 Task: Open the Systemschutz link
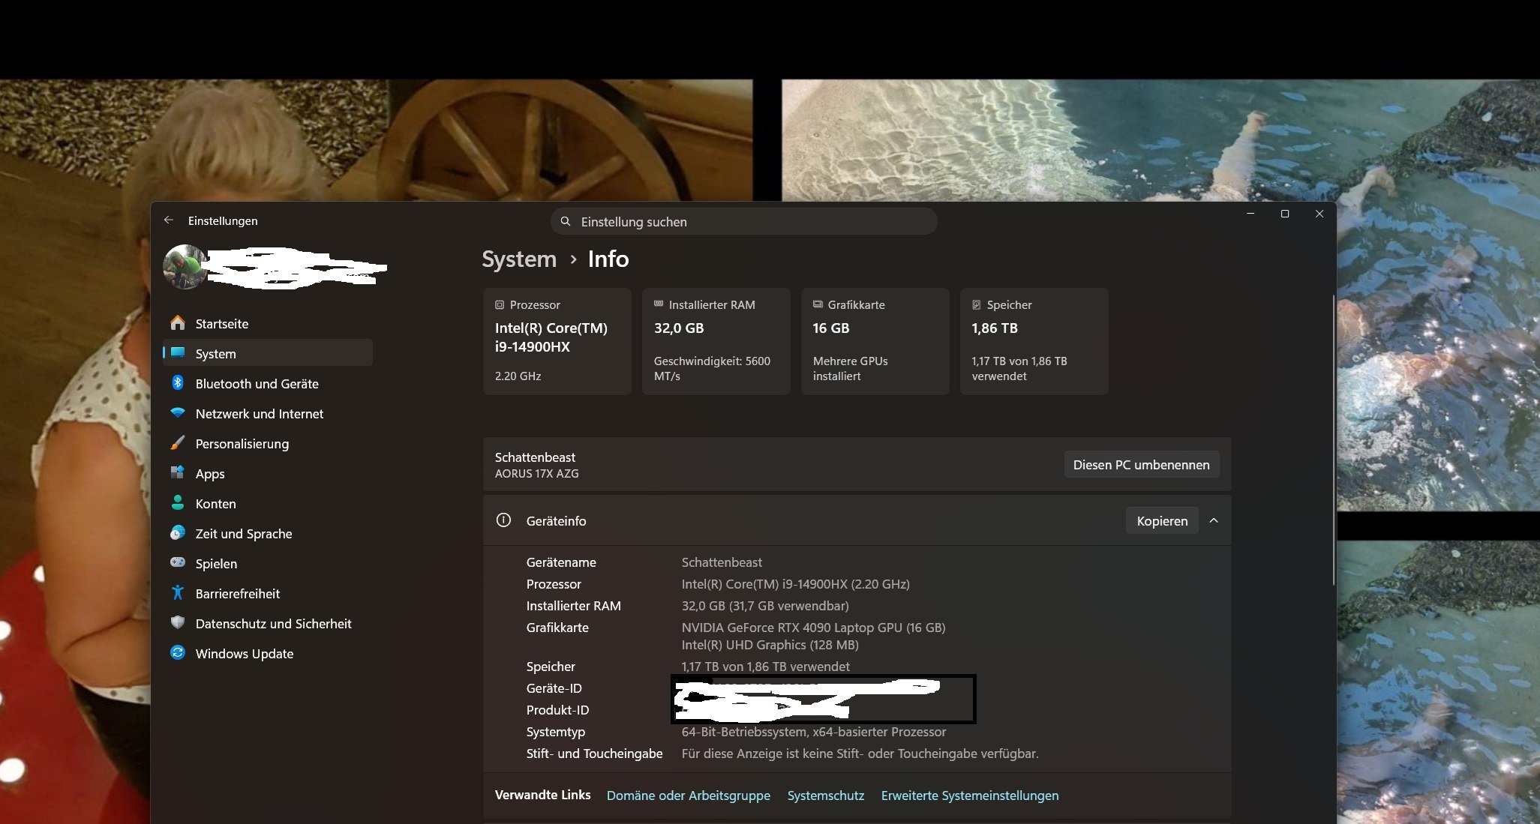pos(826,796)
